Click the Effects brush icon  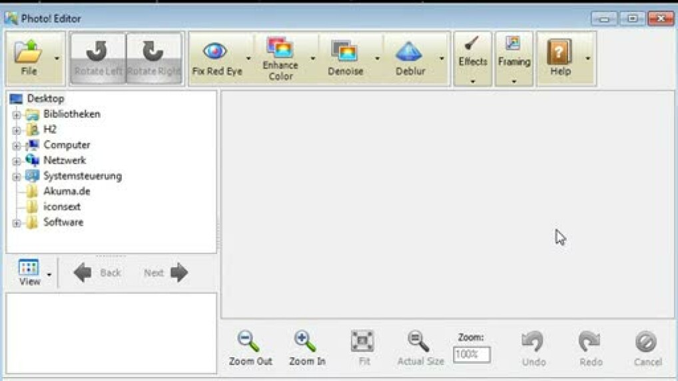(x=472, y=45)
